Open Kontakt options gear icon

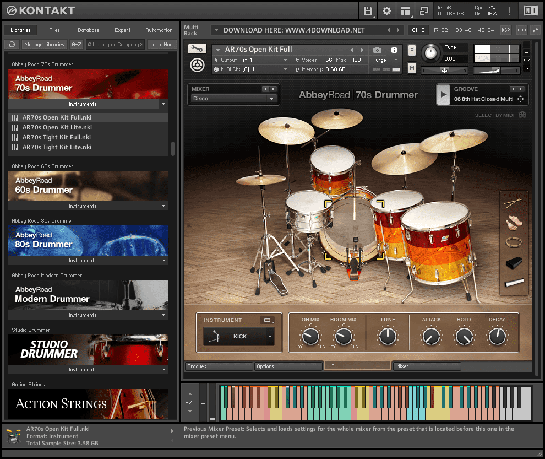click(x=386, y=11)
